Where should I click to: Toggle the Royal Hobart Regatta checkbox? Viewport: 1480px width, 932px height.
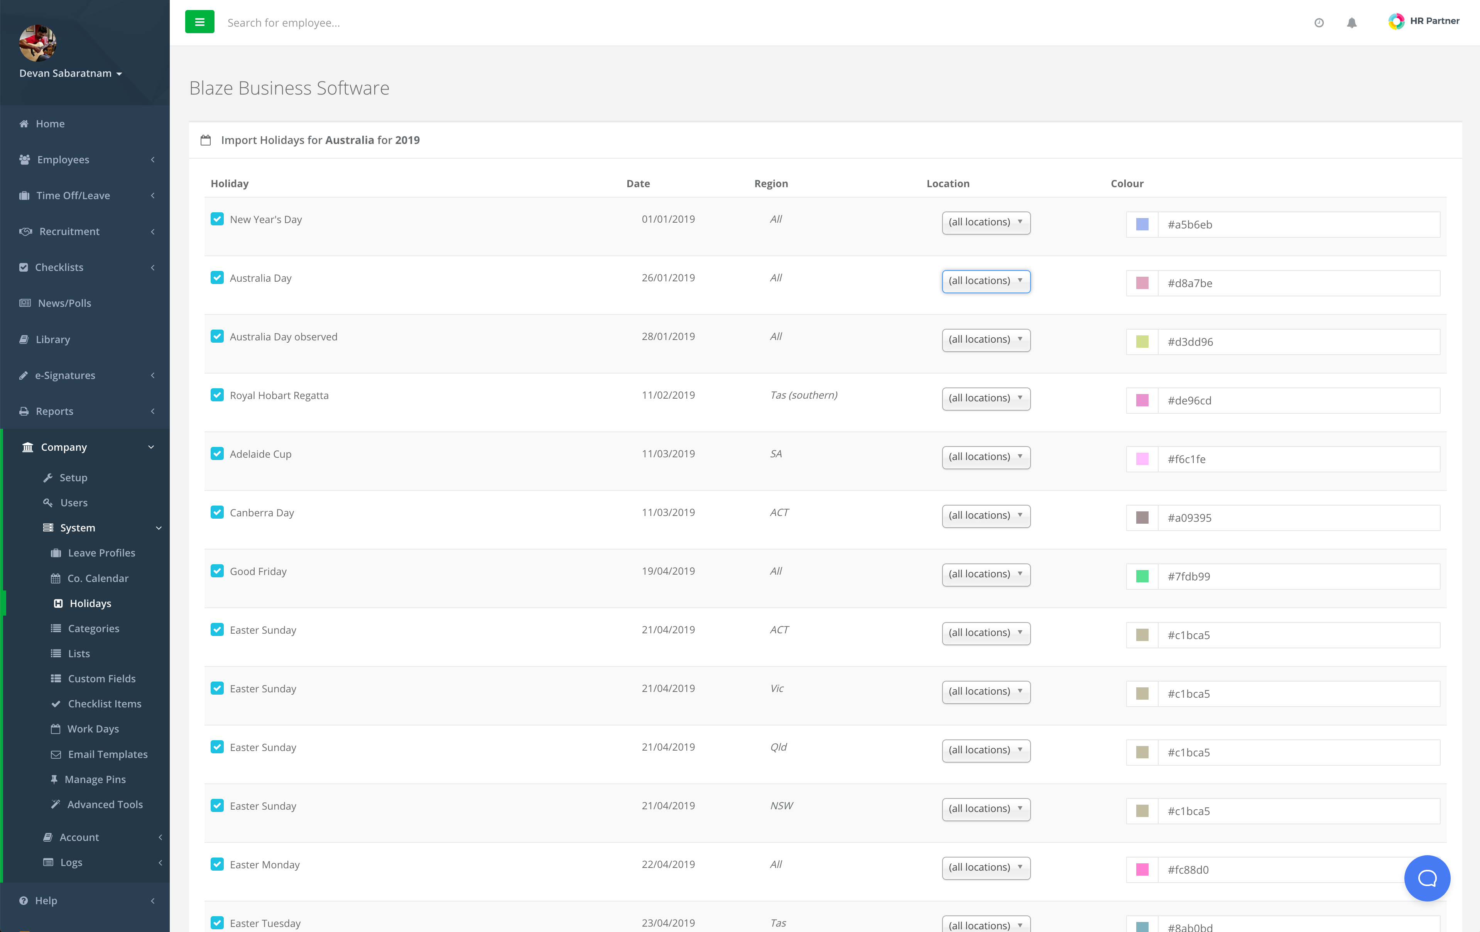tap(217, 395)
